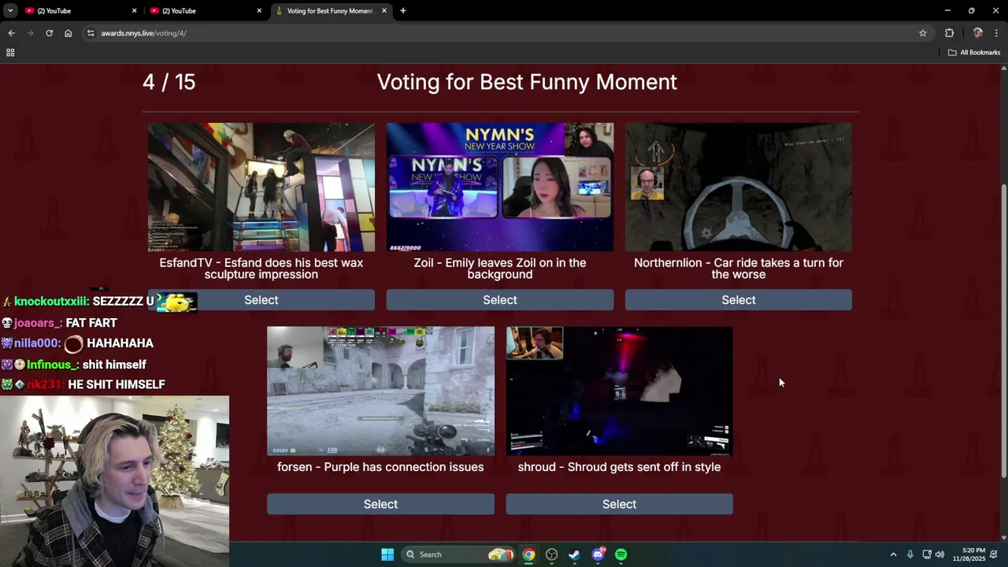Click the 4 / 15 progress counter
The height and width of the screenshot is (567, 1008).
[169, 83]
